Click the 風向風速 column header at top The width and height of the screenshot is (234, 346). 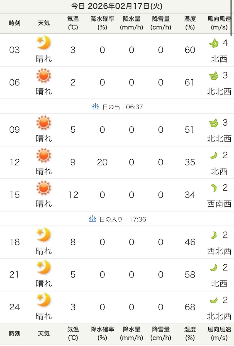coord(219,23)
